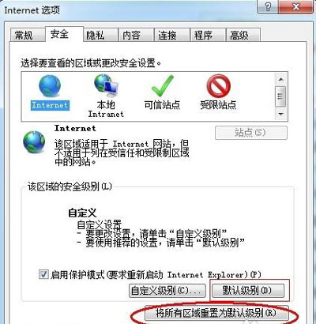Click the zone list scrollbar thumb
316x324 pixels.
coord(280,96)
